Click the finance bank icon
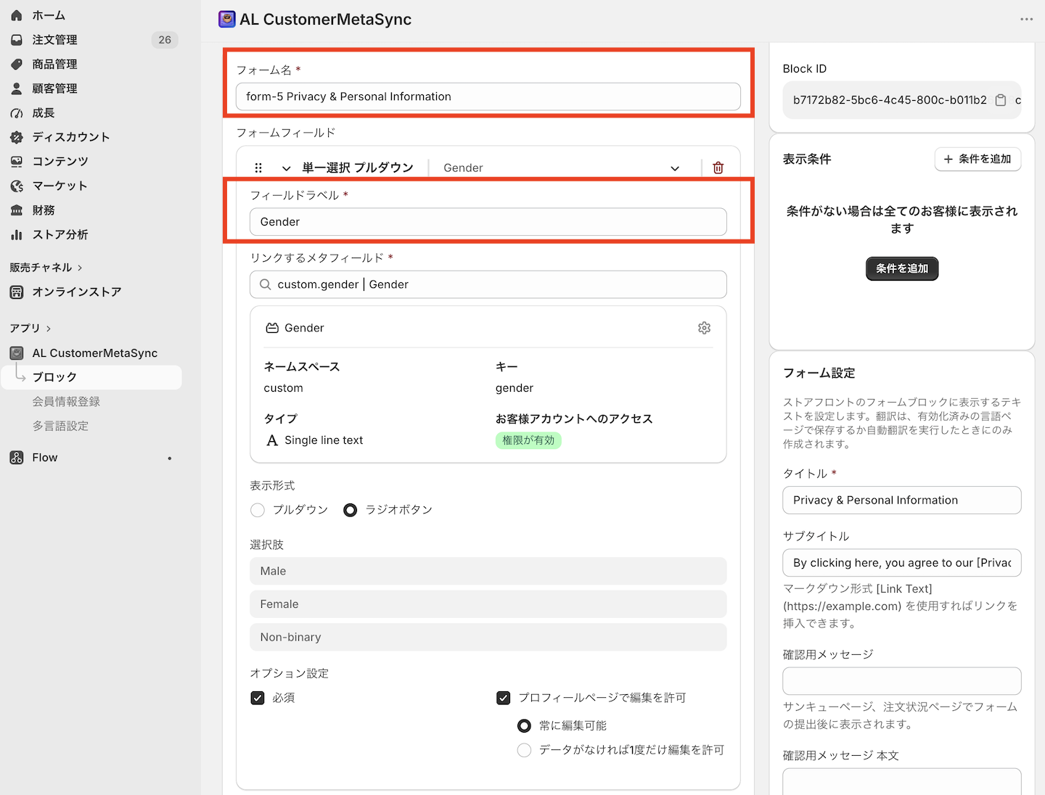The width and height of the screenshot is (1045, 795). point(17,210)
